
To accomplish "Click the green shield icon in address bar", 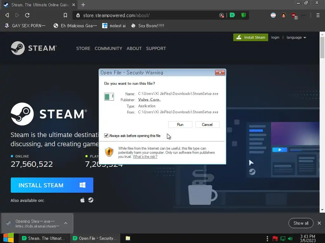I will tap(243, 15).
